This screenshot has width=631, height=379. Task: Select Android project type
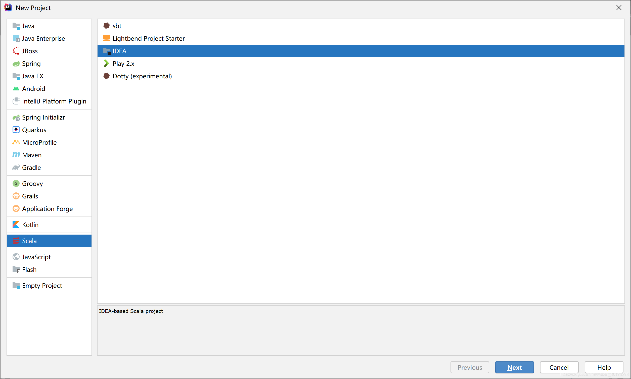49,89
